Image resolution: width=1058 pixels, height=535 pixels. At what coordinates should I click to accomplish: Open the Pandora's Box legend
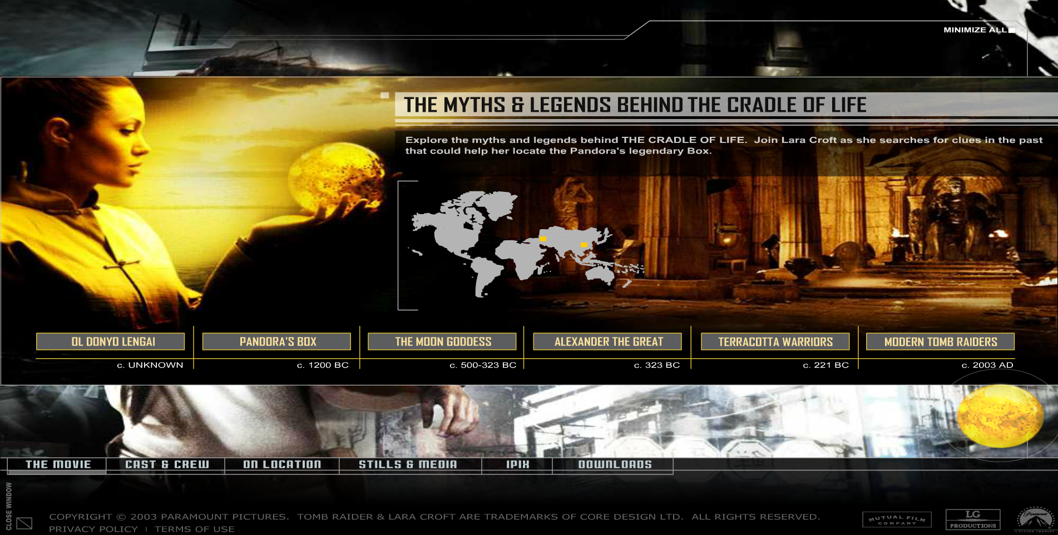276,341
